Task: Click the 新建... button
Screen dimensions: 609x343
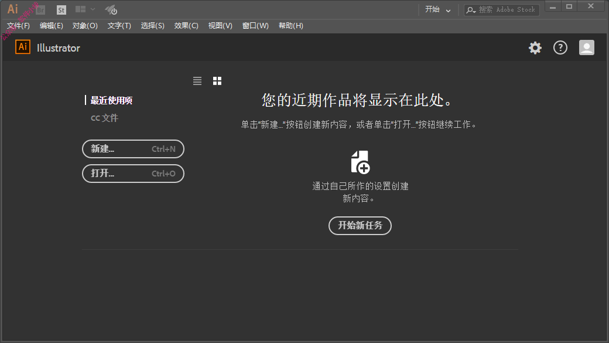Action: click(x=134, y=149)
